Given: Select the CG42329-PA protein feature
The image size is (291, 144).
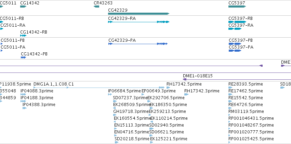Looking at the screenshot, I should point(138,44).
